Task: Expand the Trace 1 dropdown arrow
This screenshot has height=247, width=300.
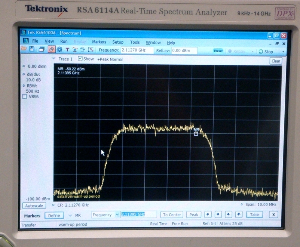Action: tap(53, 58)
